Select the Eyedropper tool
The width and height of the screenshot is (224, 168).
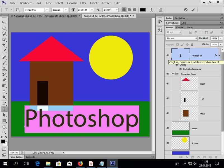[4, 51]
